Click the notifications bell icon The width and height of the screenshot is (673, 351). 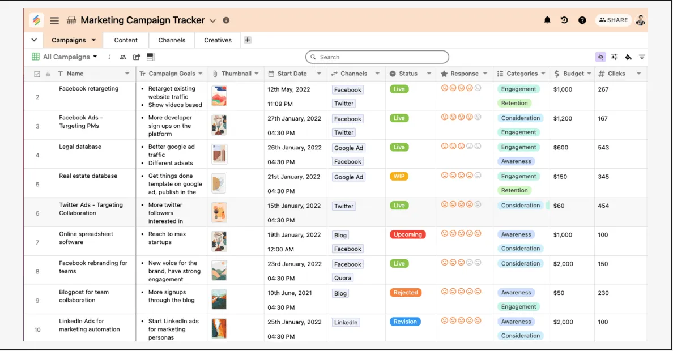point(547,20)
